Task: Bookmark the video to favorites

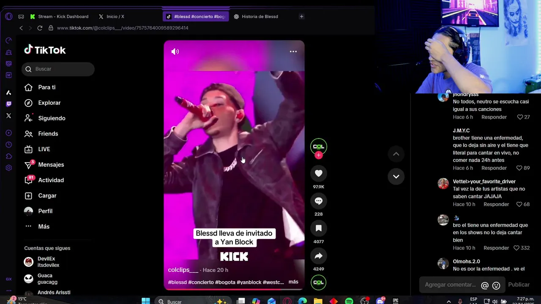Action: (x=319, y=228)
